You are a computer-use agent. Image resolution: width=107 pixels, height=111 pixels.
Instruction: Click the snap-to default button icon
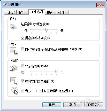14,51
